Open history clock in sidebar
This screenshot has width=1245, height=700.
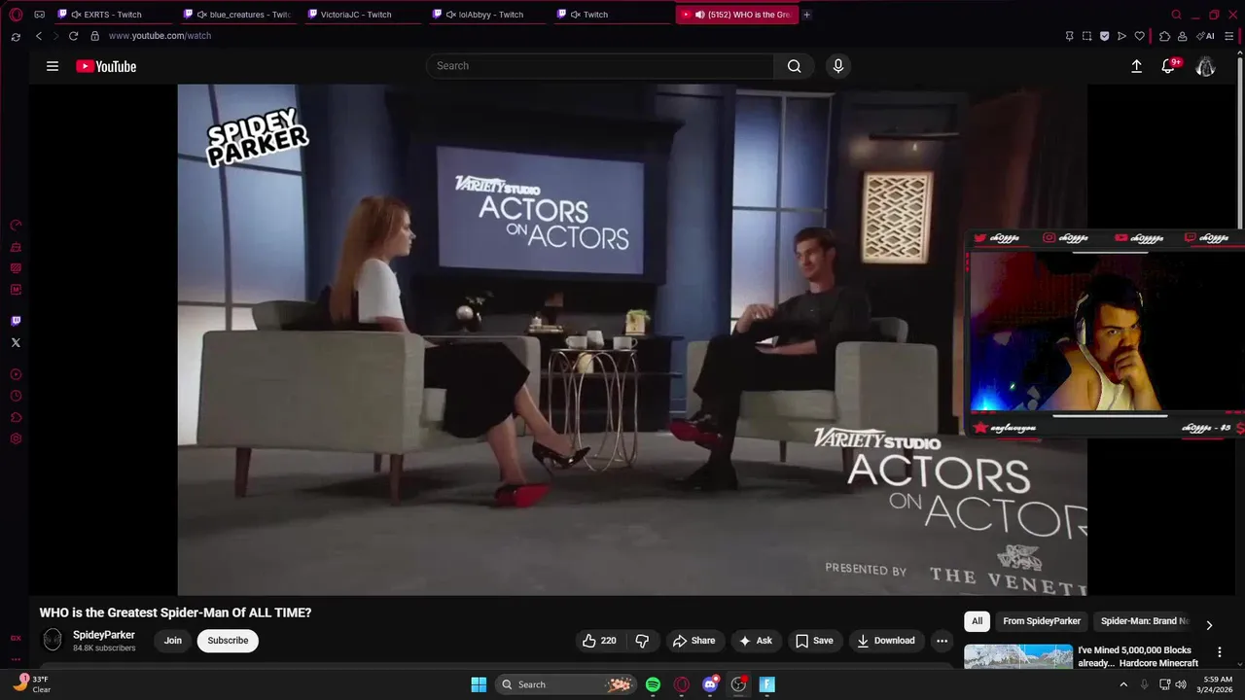[16, 396]
